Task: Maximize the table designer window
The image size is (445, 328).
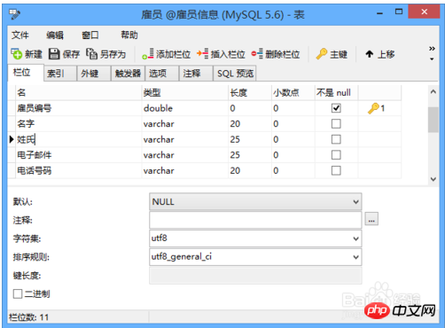Action: coord(399,12)
